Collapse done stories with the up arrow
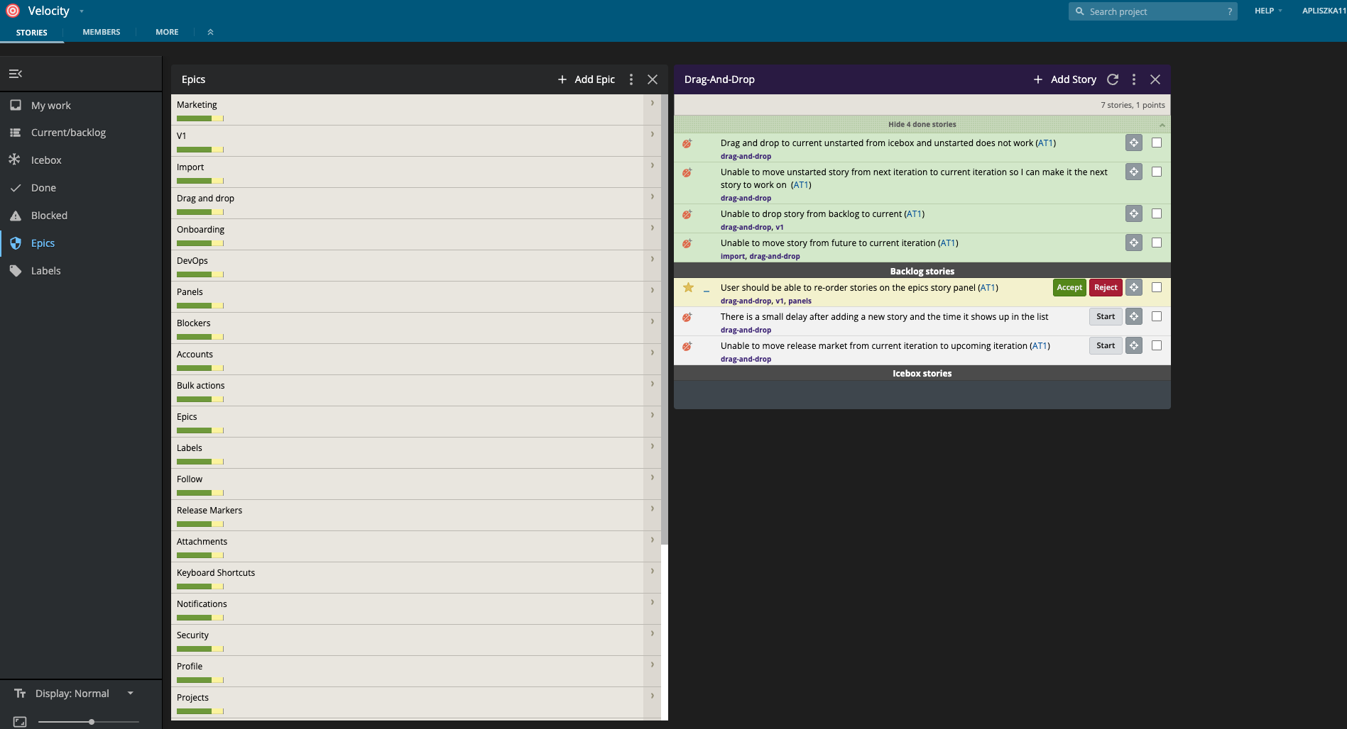The width and height of the screenshot is (1347, 729). click(1162, 125)
